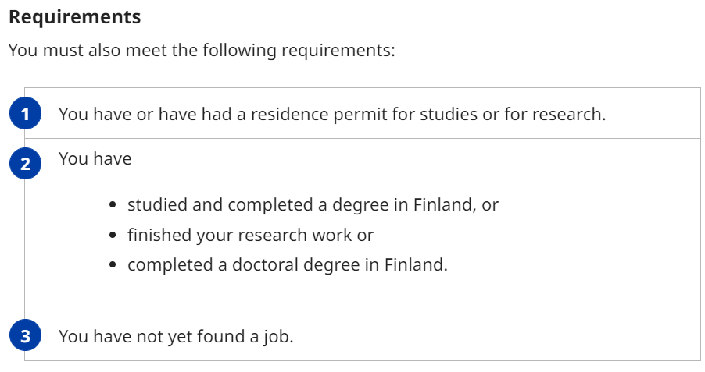Click the blue number 2 circle
This screenshot has height=372, width=705.
pos(25,164)
